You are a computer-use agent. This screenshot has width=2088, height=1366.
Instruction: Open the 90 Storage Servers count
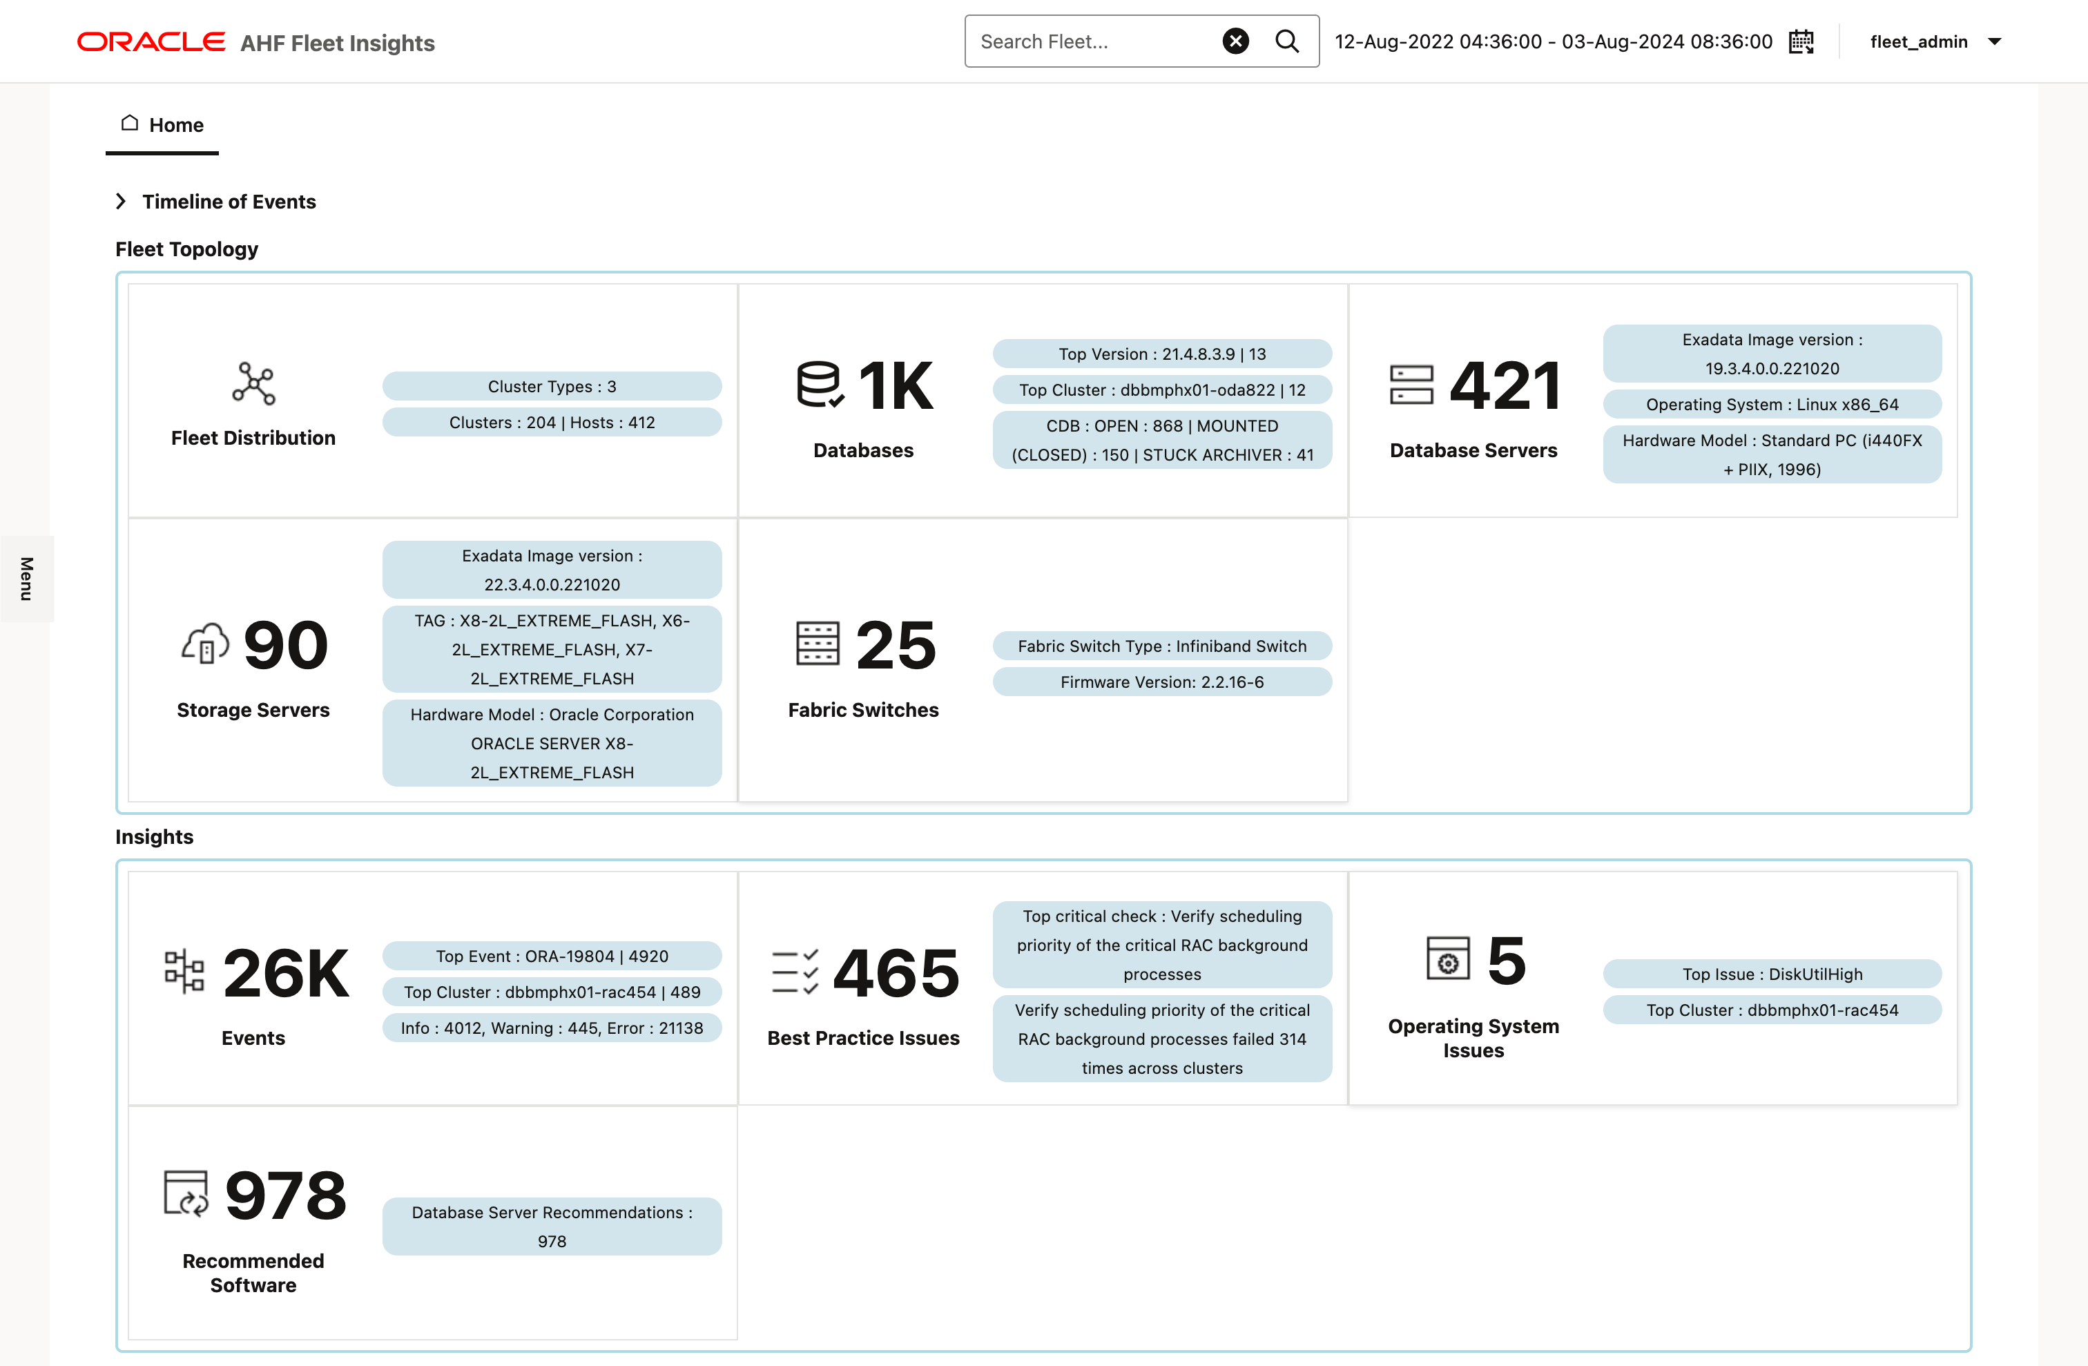pyautogui.click(x=286, y=645)
